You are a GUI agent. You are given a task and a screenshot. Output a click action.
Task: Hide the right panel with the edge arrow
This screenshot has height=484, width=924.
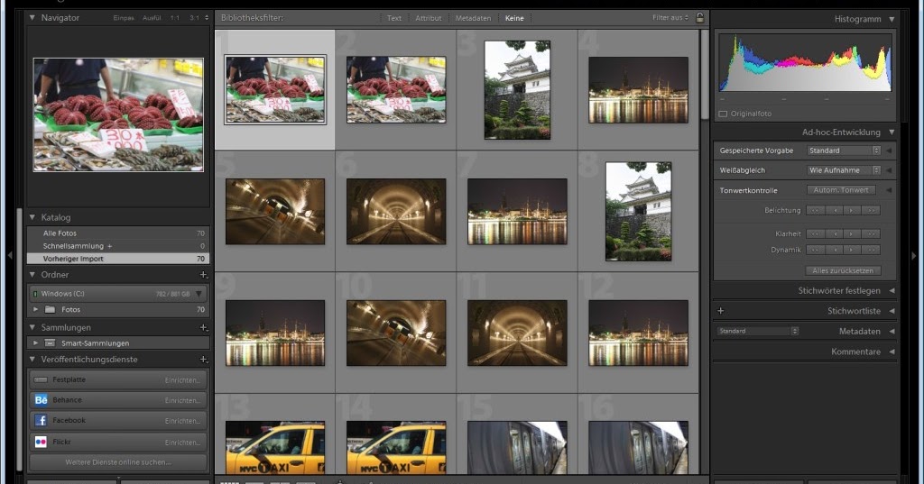pyautogui.click(x=914, y=256)
